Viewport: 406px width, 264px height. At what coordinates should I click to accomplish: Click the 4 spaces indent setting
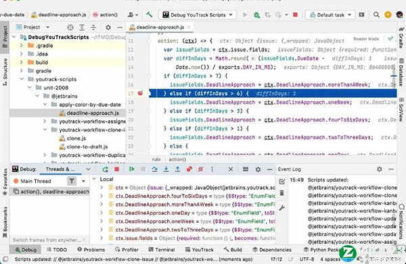(x=330, y=259)
